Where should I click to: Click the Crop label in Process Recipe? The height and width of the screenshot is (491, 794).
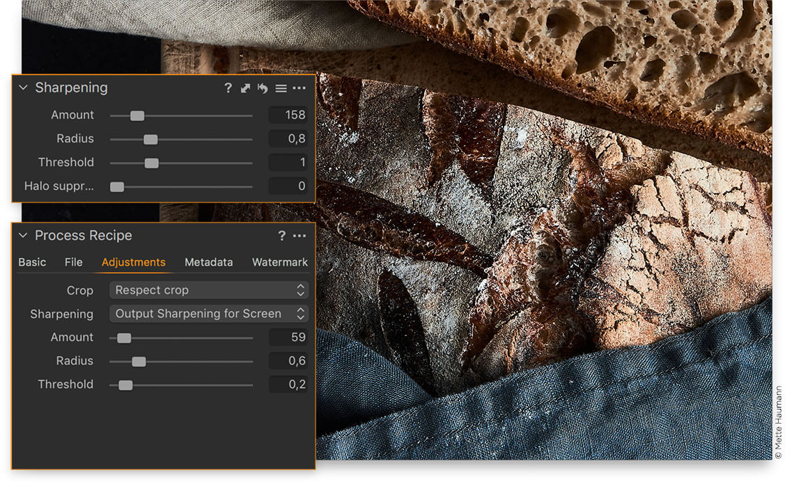pos(80,291)
